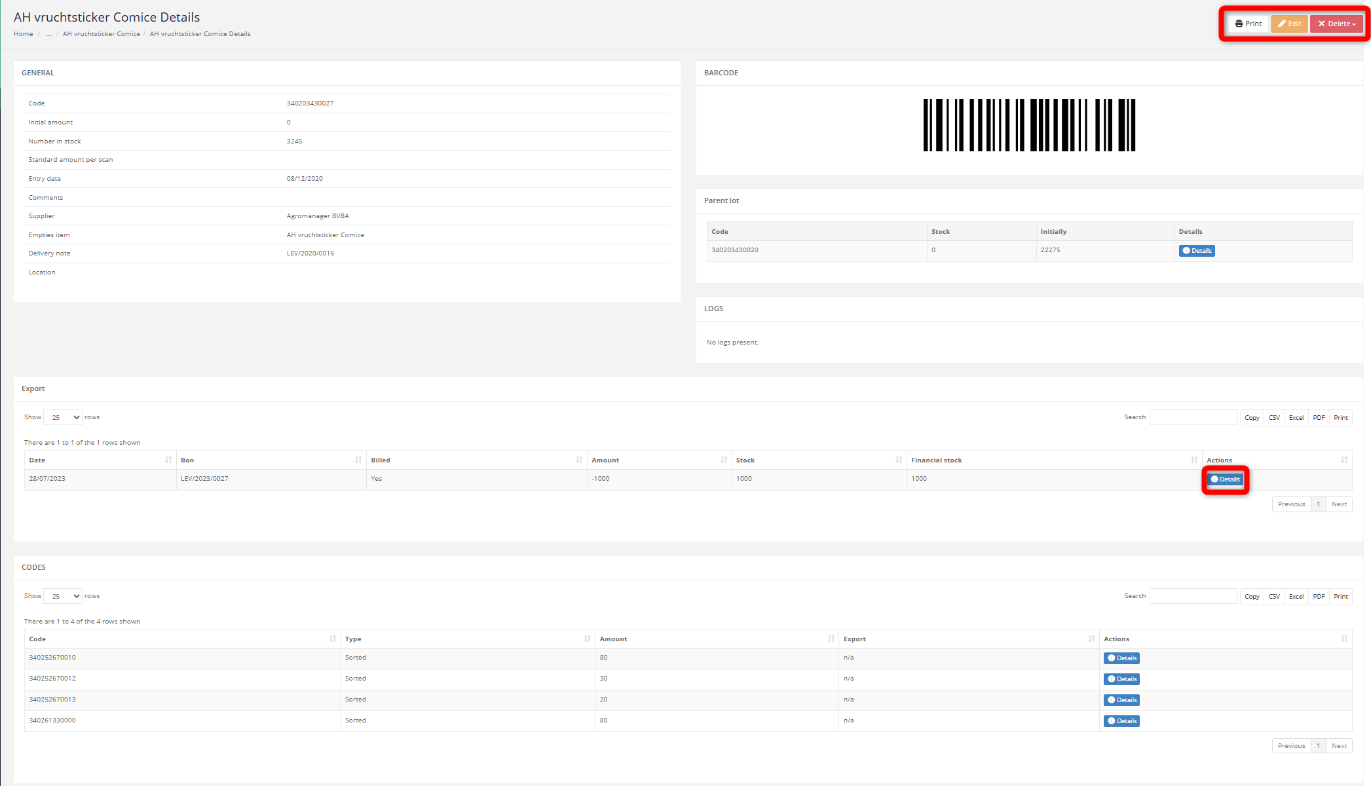The width and height of the screenshot is (1371, 786).
Task: Sort Export table by Date column
Action: coord(100,460)
